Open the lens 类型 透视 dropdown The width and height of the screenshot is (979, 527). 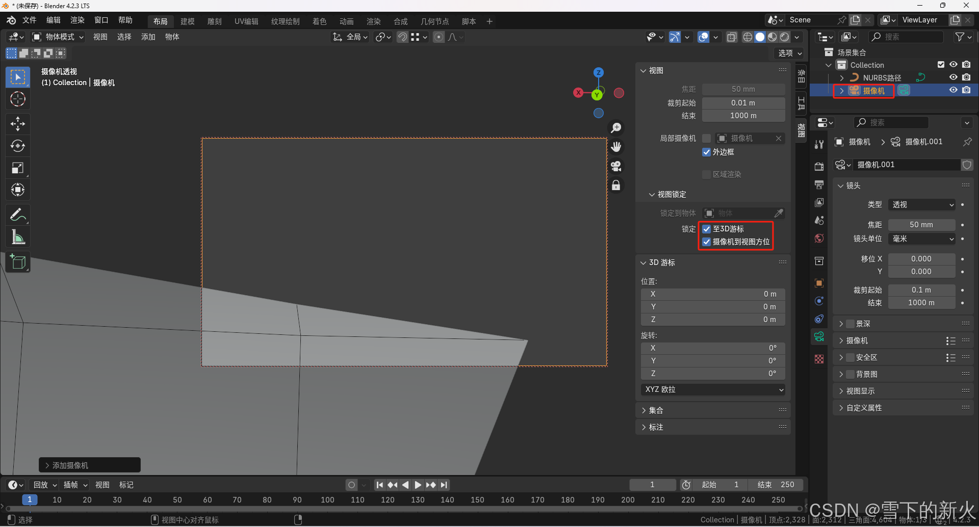[x=922, y=204]
